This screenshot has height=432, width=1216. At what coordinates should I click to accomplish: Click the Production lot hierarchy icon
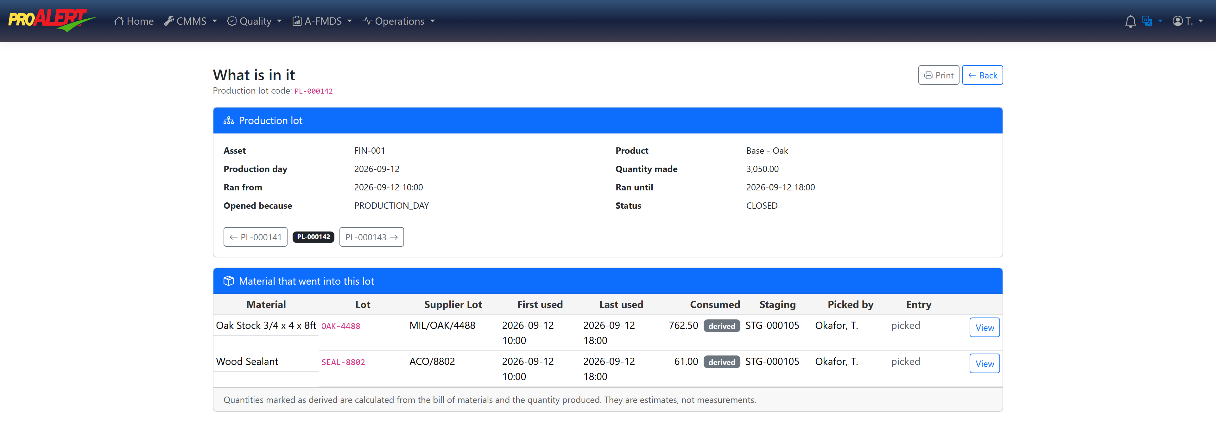pyautogui.click(x=228, y=121)
